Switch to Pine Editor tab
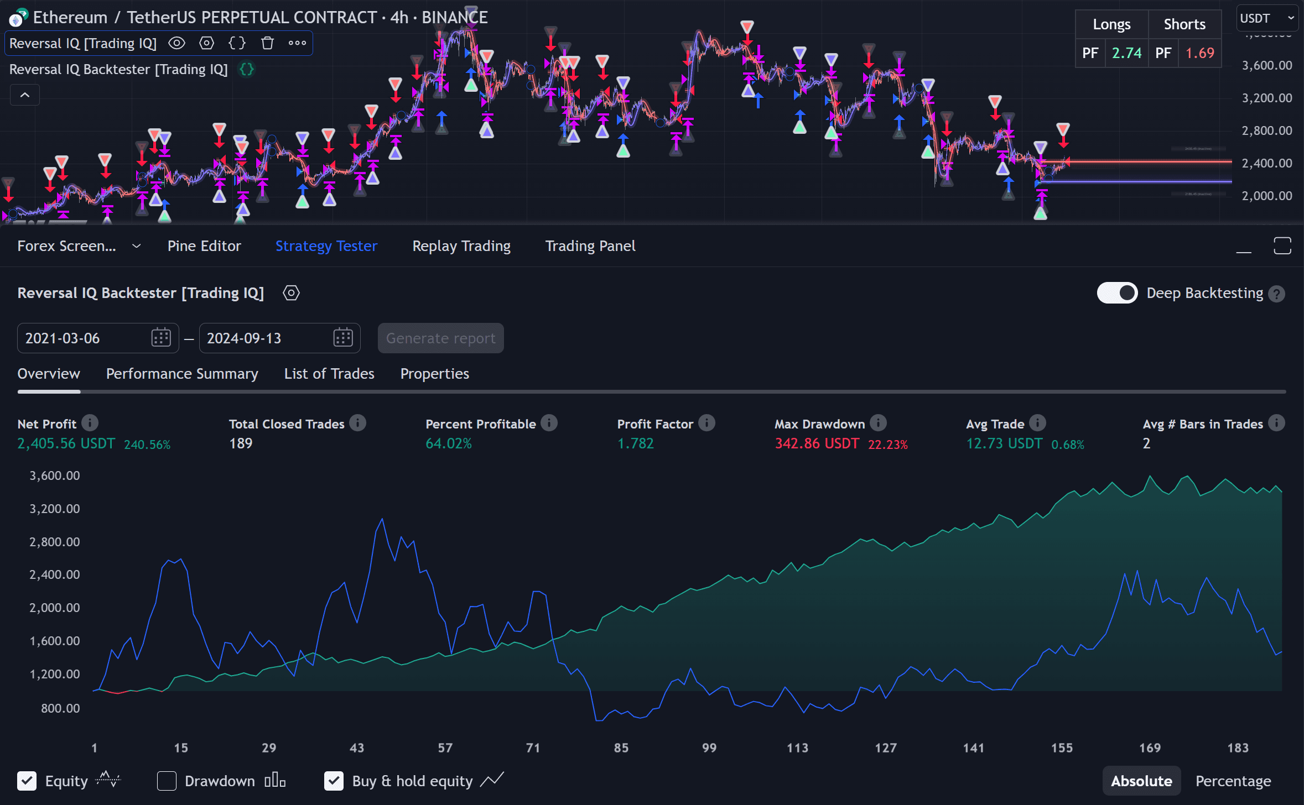1304x805 pixels. click(204, 246)
